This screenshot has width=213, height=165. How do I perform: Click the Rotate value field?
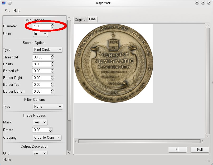point(41,130)
